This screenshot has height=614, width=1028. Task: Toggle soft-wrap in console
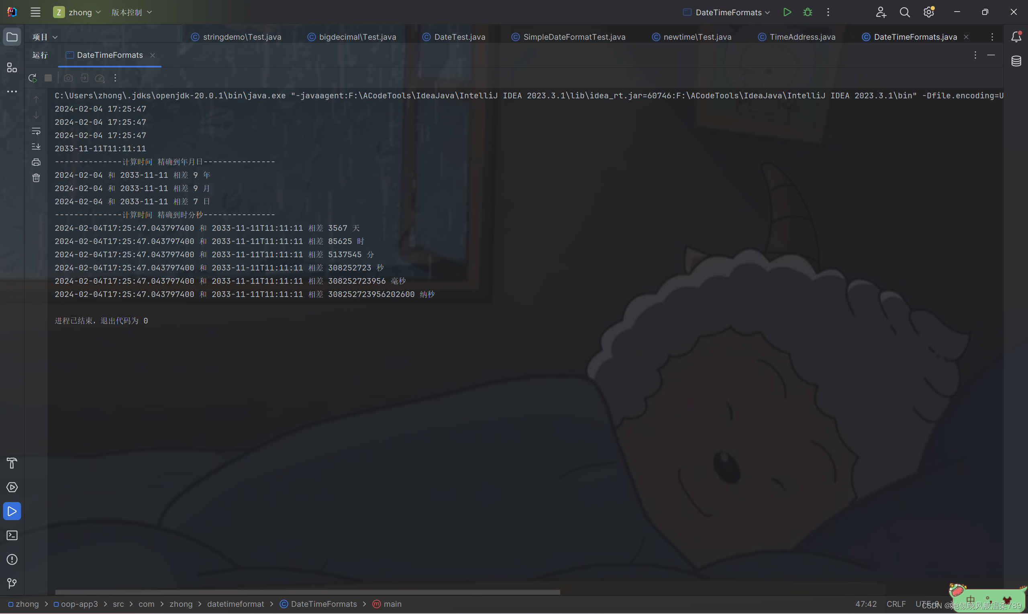click(x=36, y=131)
